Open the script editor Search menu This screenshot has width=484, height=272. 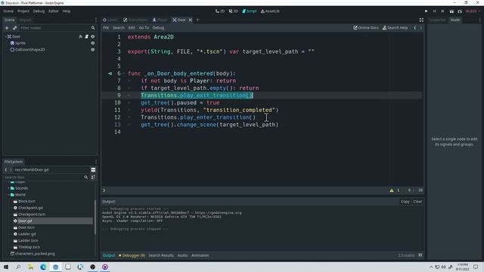click(x=119, y=28)
